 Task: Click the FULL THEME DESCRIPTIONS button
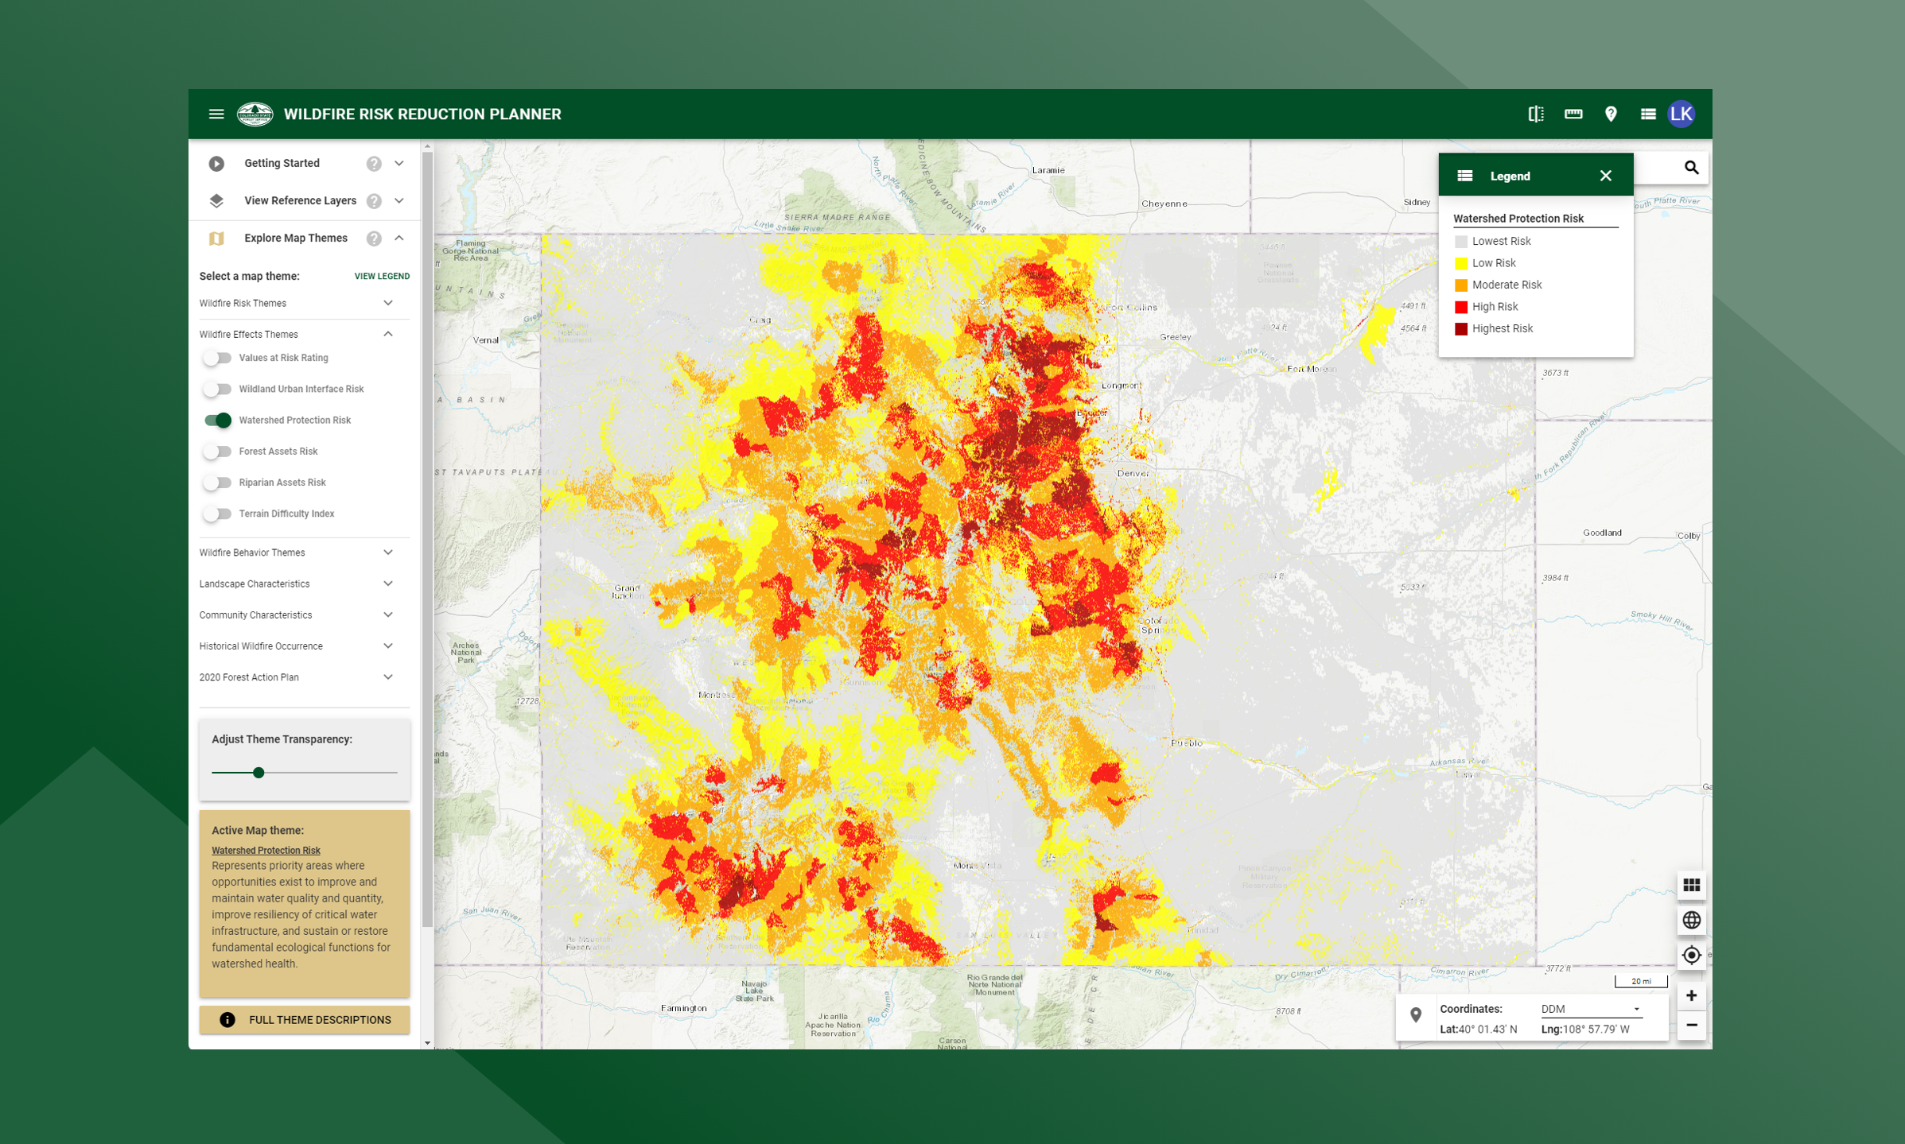click(305, 1020)
